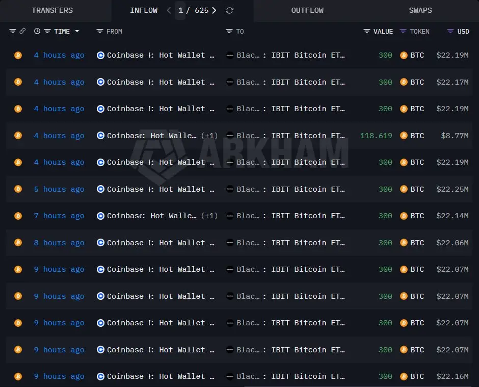Select the $22.06M USD amount
Screen dimensions: 479x387
click(453, 243)
